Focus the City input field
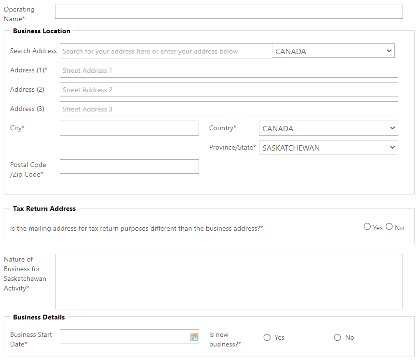Screen dimensions: 418x360 point(129,128)
